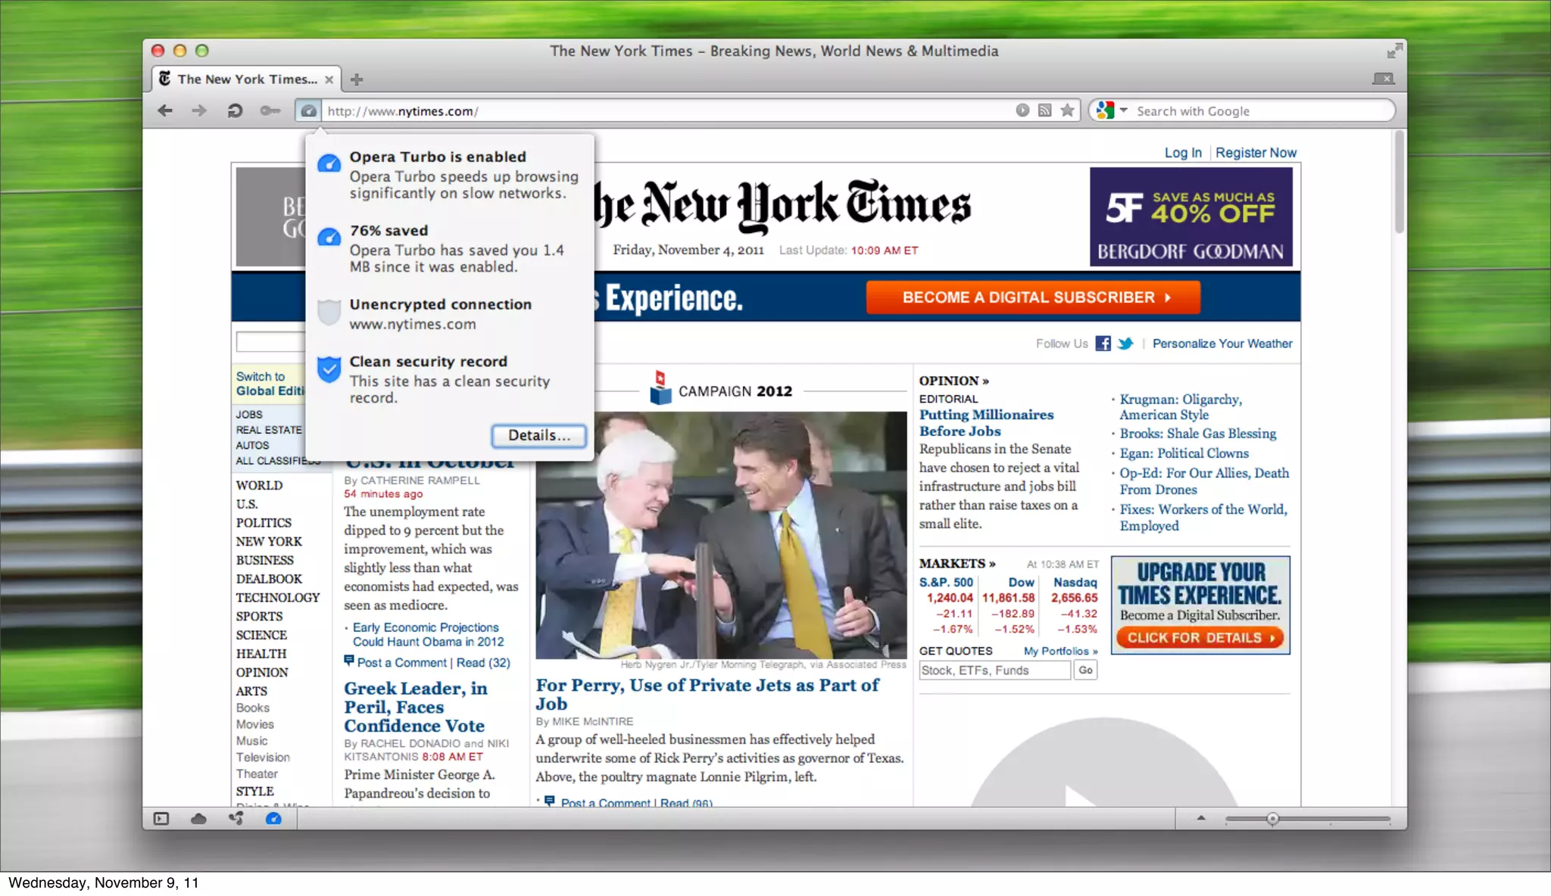
Task: Expand the zoom menu arrow in status bar
Action: point(1201,818)
